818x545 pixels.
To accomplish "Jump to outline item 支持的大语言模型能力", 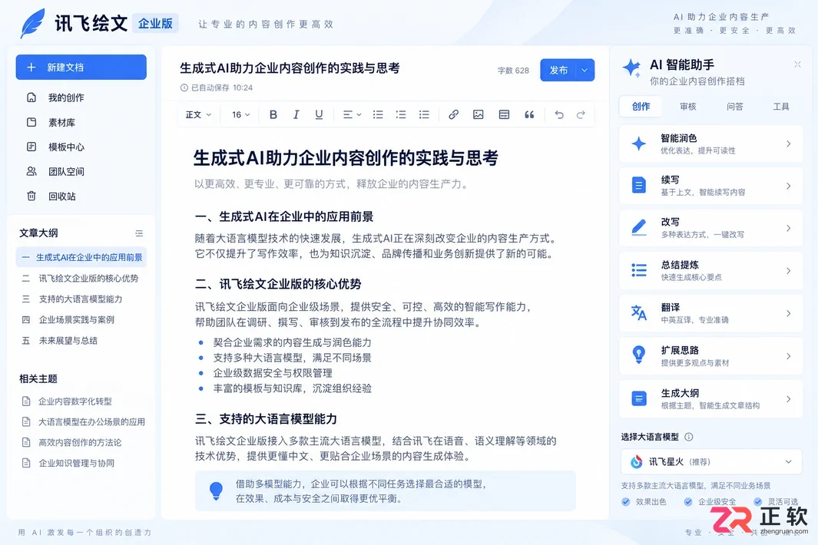I will pos(81,299).
